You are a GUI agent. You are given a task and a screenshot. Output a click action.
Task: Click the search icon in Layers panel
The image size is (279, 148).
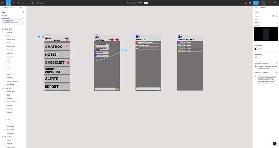(2, 8)
